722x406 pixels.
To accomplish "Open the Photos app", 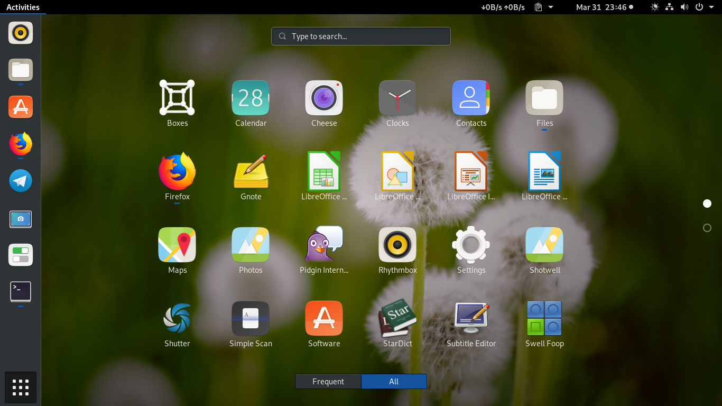I will pyautogui.click(x=251, y=245).
